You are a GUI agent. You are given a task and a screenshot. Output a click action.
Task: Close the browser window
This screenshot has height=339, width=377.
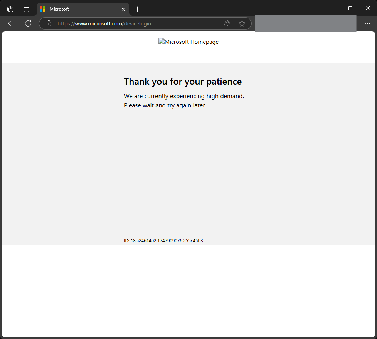368,8
